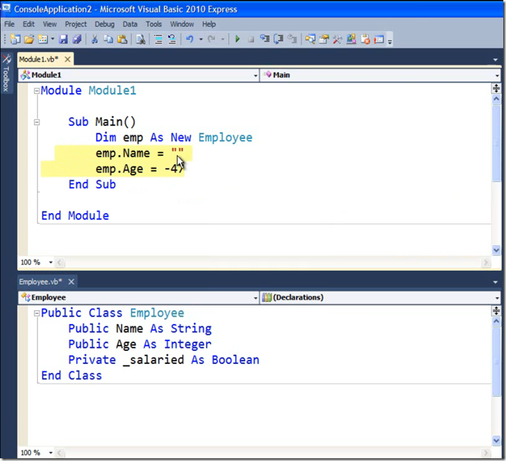The width and height of the screenshot is (506, 461).
Task: Save the file with the floppy disk icon
Action: (x=63, y=39)
